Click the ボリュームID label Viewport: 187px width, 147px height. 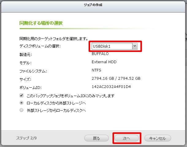pos(30,87)
